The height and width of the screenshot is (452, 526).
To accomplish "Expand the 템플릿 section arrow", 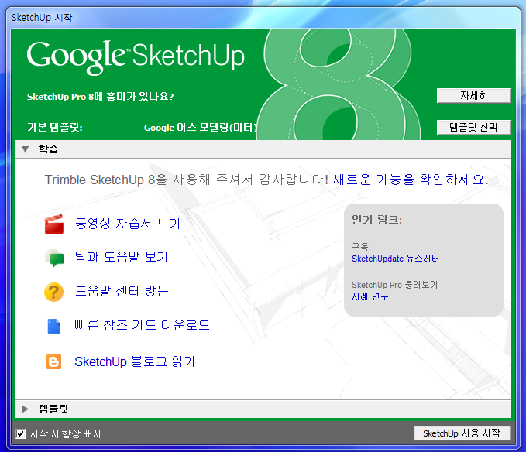I will coord(26,409).
